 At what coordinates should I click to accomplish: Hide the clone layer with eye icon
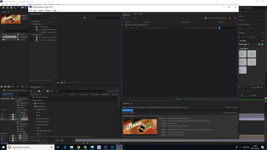pyautogui.click(x=2, y=115)
